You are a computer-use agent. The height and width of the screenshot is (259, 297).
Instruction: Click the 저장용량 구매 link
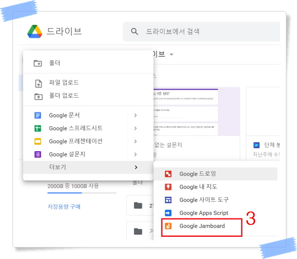pos(64,206)
